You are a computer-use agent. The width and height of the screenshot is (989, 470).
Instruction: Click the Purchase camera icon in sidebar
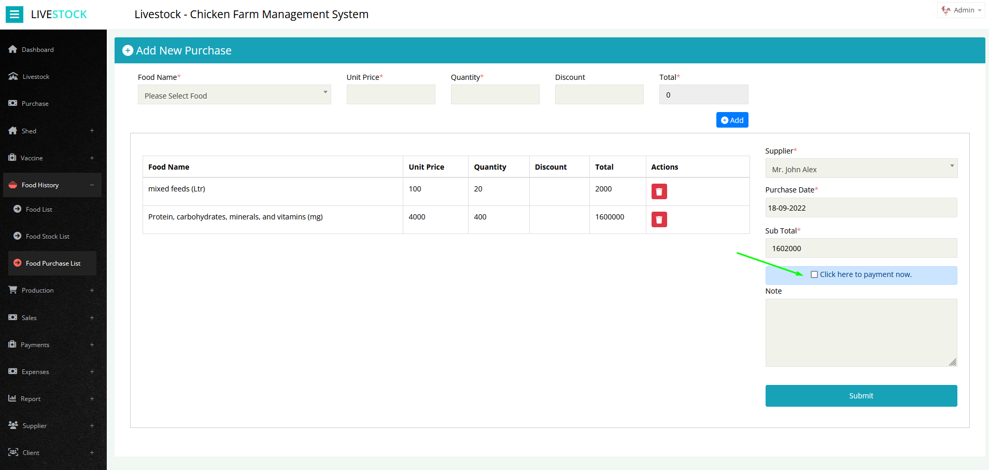tap(12, 103)
